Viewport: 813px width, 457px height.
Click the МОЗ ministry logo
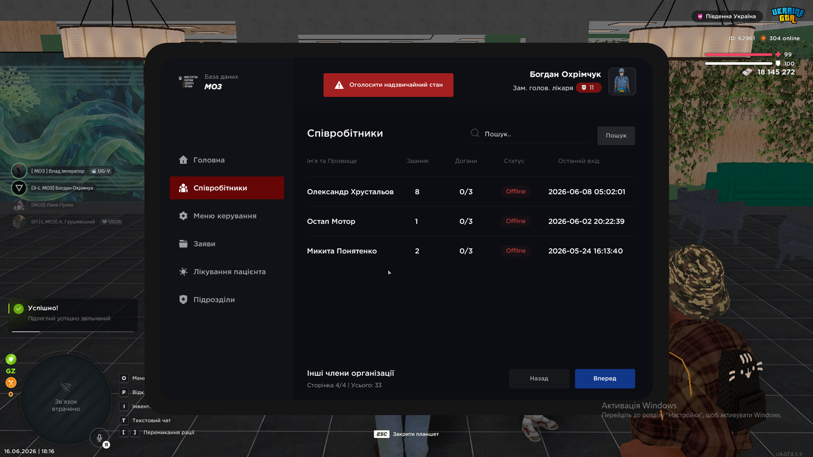pos(189,82)
